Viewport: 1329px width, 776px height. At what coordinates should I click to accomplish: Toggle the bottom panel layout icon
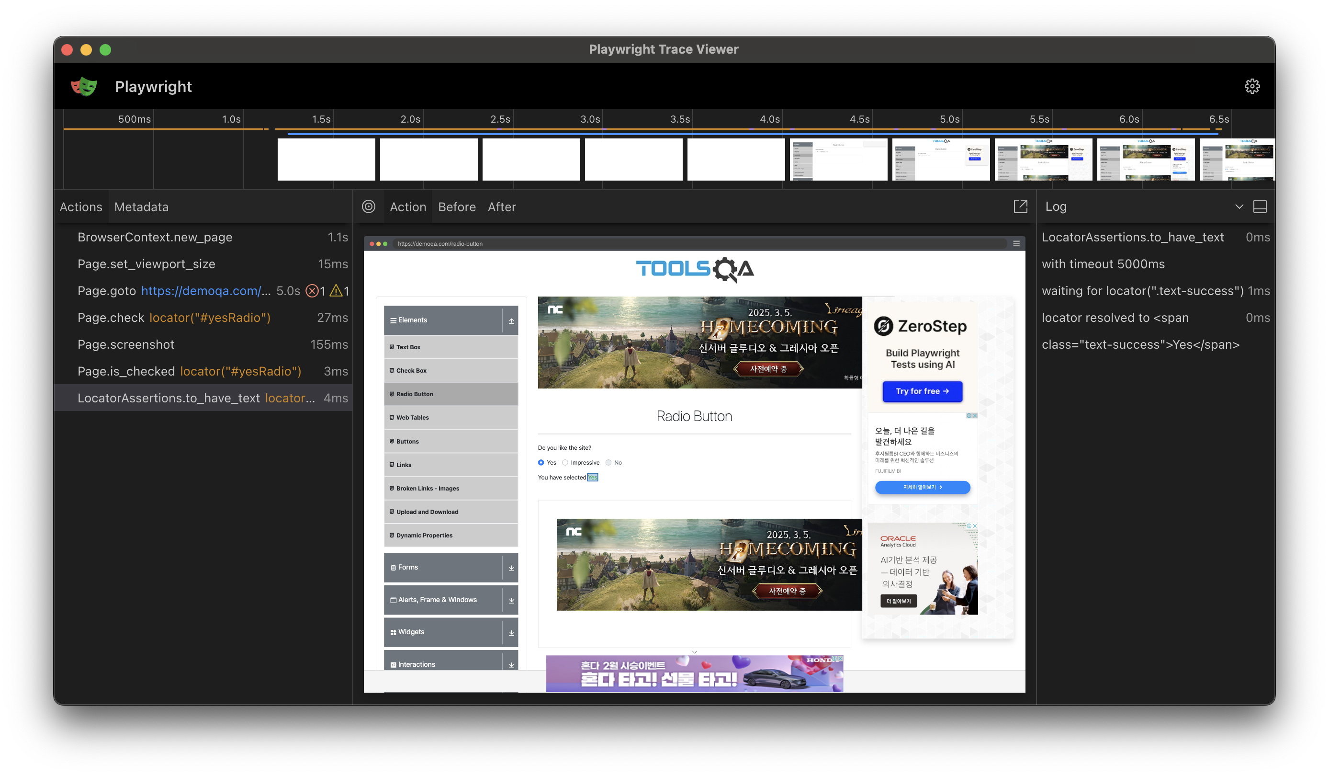(x=1260, y=206)
